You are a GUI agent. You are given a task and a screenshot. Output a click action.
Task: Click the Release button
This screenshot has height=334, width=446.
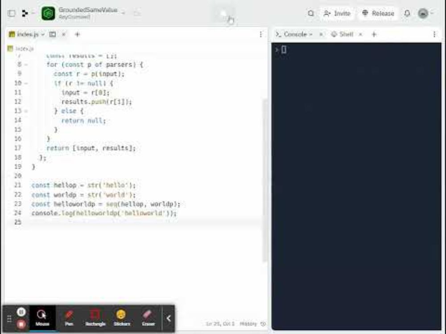coord(378,13)
